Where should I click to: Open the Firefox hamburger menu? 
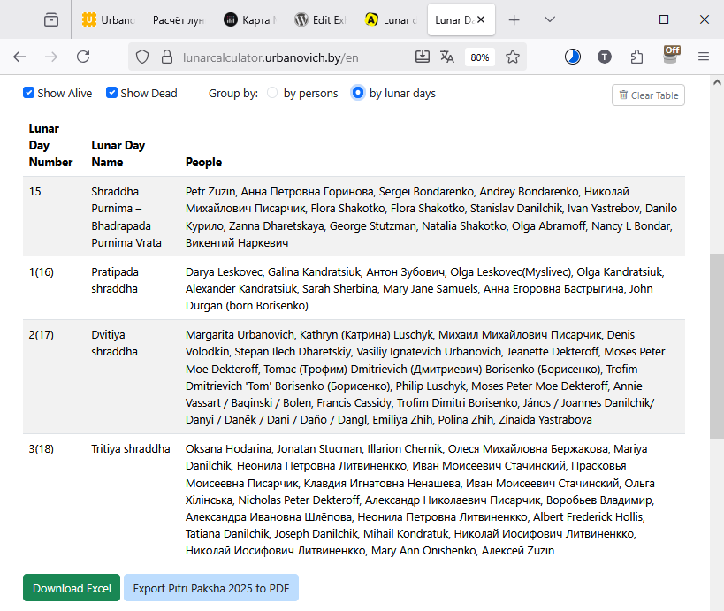click(704, 57)
